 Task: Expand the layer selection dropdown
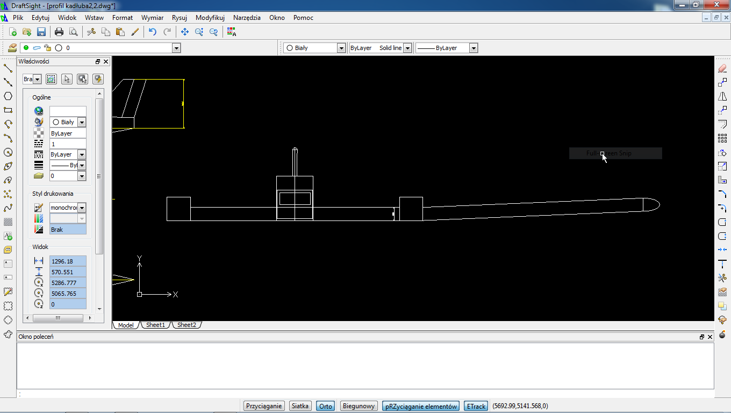[176, 48]
